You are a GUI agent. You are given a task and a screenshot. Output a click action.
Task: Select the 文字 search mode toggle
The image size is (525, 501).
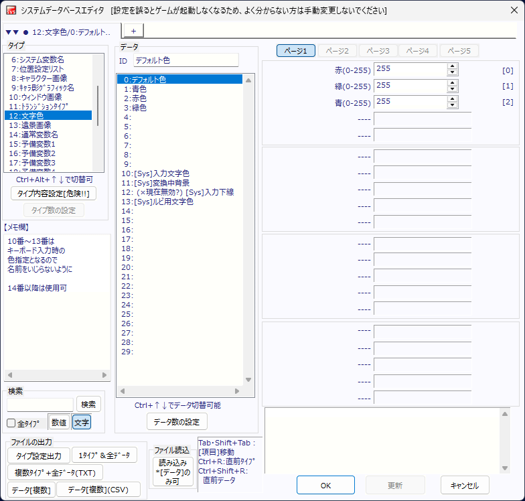tap(82, 423)
